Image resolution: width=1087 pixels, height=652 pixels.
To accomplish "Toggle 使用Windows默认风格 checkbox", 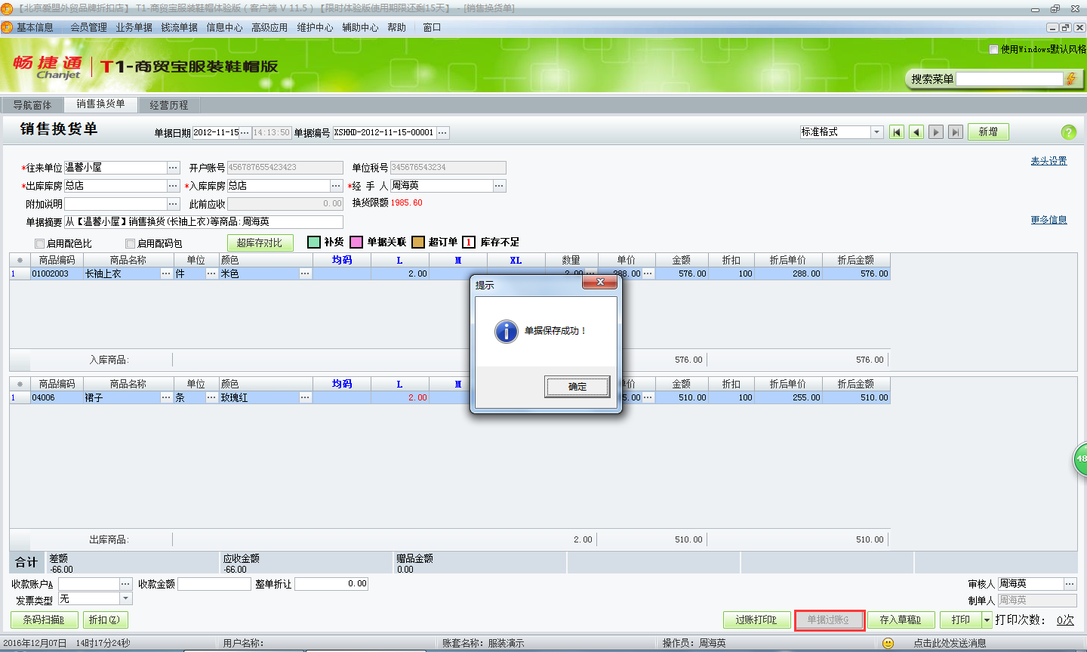I will coord(994,49).
